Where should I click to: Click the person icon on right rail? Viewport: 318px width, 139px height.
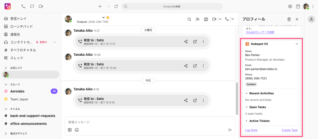311,19
